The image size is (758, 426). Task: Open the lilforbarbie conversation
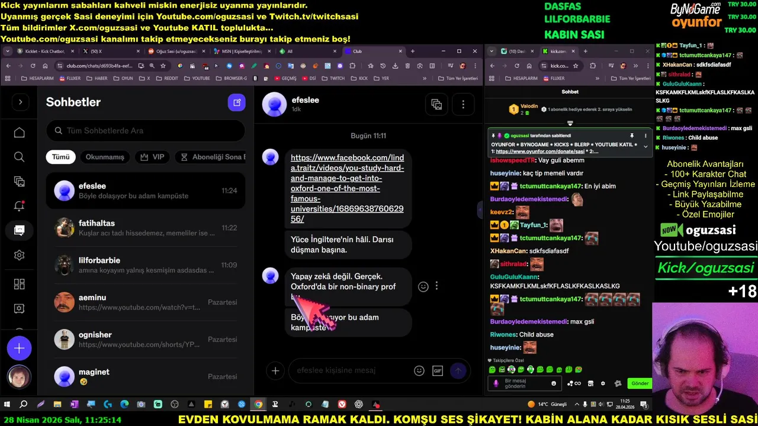(x=146, y=265)
